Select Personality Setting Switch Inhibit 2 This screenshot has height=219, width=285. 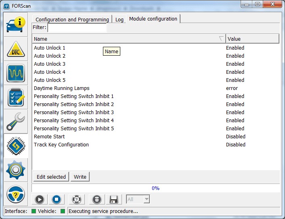(x=156, y=104)
